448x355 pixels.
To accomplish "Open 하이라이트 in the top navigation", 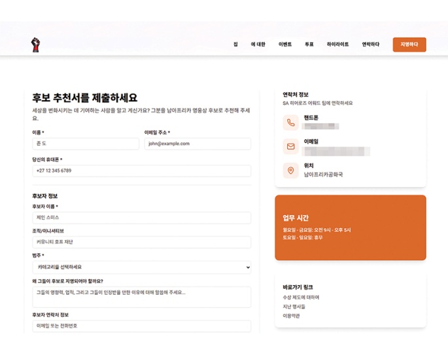I will [x=337, y=44].
